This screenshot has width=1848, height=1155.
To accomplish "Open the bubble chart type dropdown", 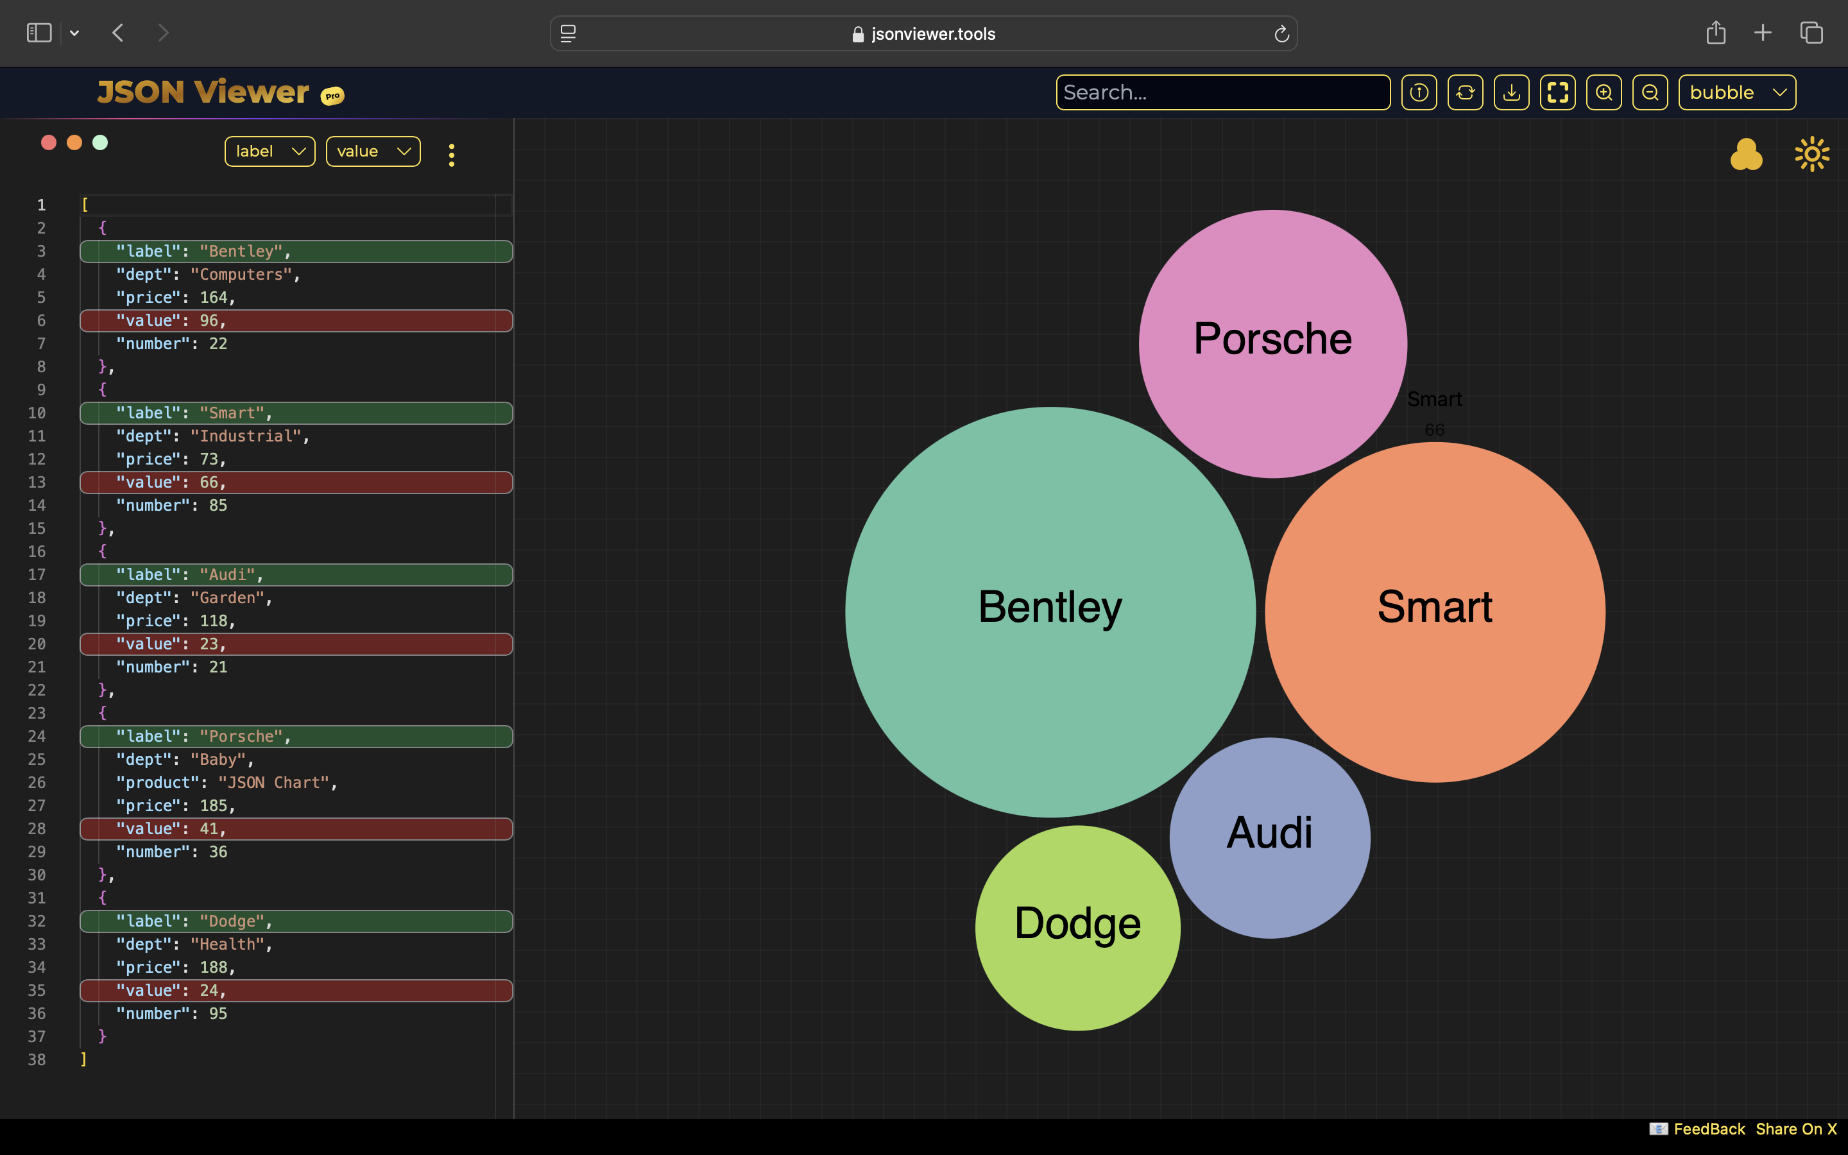I will pyautogui.click(x=1736, y=92).
